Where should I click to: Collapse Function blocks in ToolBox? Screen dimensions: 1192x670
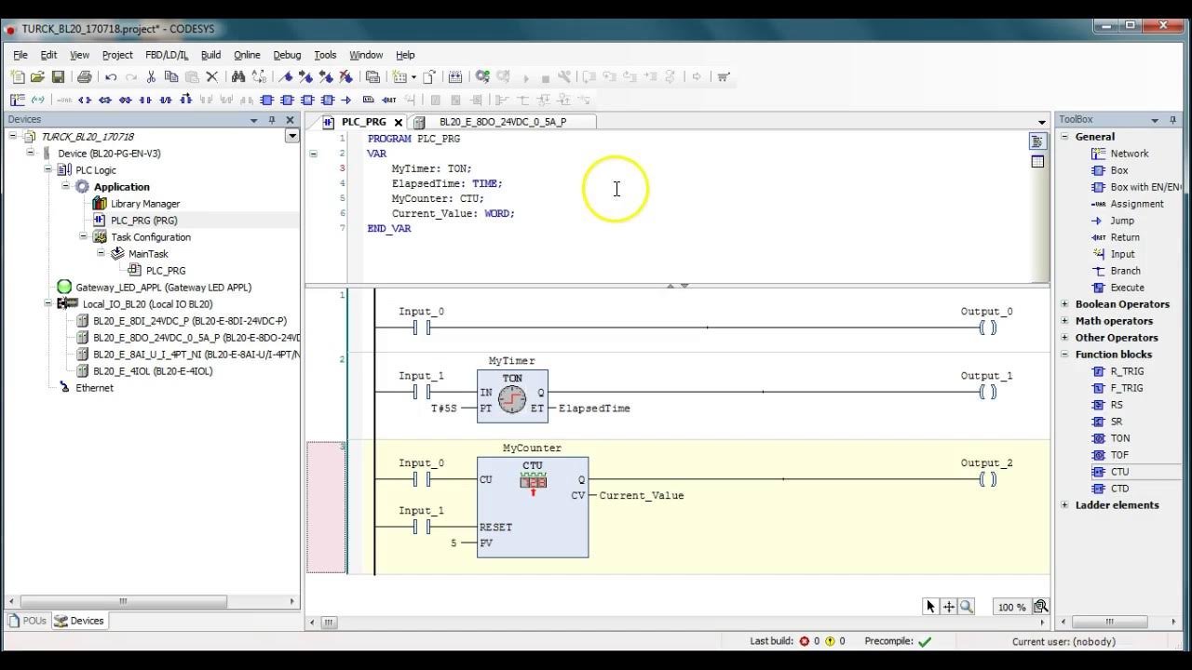[x=1065, y=355]
